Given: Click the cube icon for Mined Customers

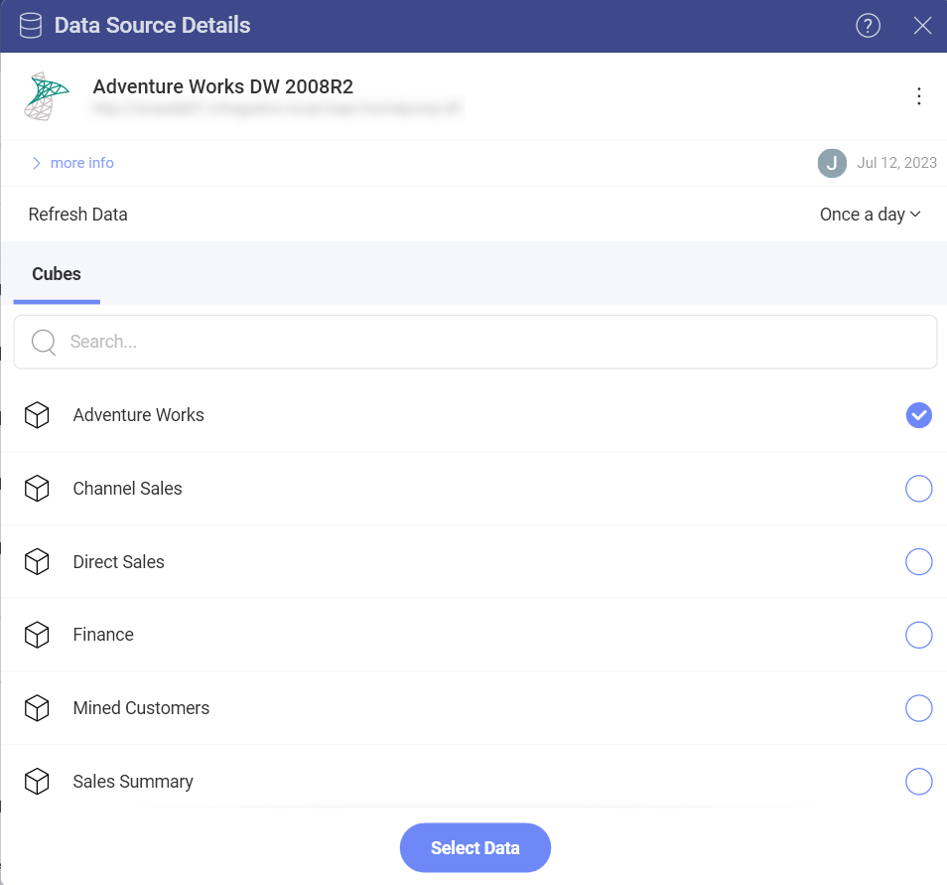Looking at the screenshot, I should point(37,708).
